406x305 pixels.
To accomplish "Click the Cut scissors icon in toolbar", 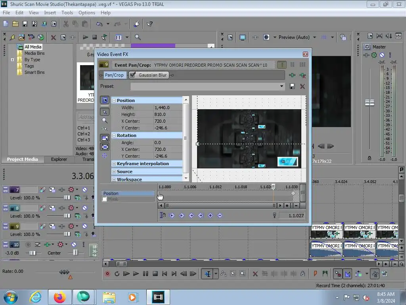I will coord(66,24).
